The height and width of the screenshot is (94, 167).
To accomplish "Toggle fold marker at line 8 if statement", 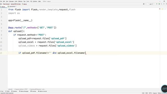I will tap(8, 35).
